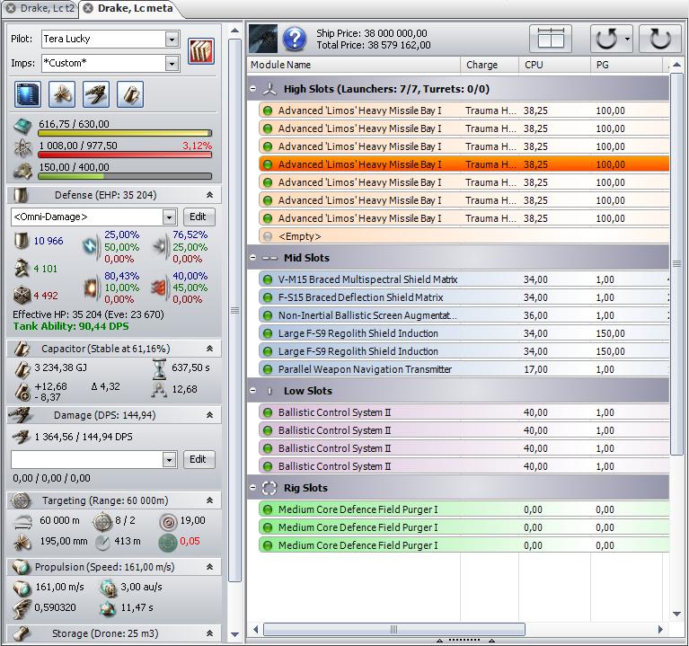Screen dimensions: 689x646
Task: Click the column layout toolbar button
Action: pyautogui.click(x=551, y=39)
